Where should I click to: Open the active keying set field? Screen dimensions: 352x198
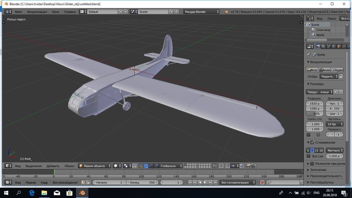click(x=283, y=182)
